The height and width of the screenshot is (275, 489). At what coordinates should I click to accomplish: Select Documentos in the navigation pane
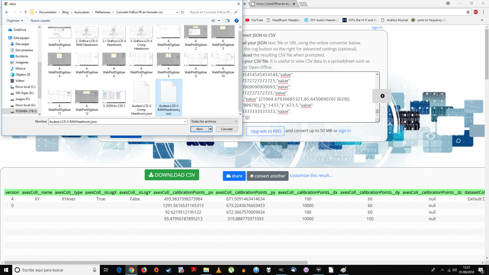point(24,50)
